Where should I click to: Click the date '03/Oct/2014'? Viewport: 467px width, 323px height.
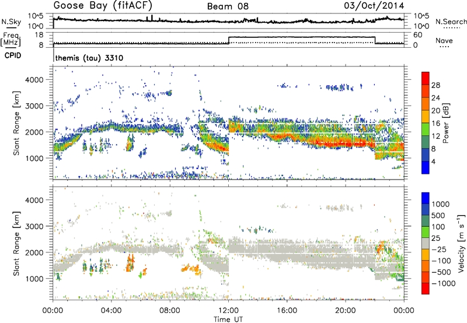click(x=374, y=6)
